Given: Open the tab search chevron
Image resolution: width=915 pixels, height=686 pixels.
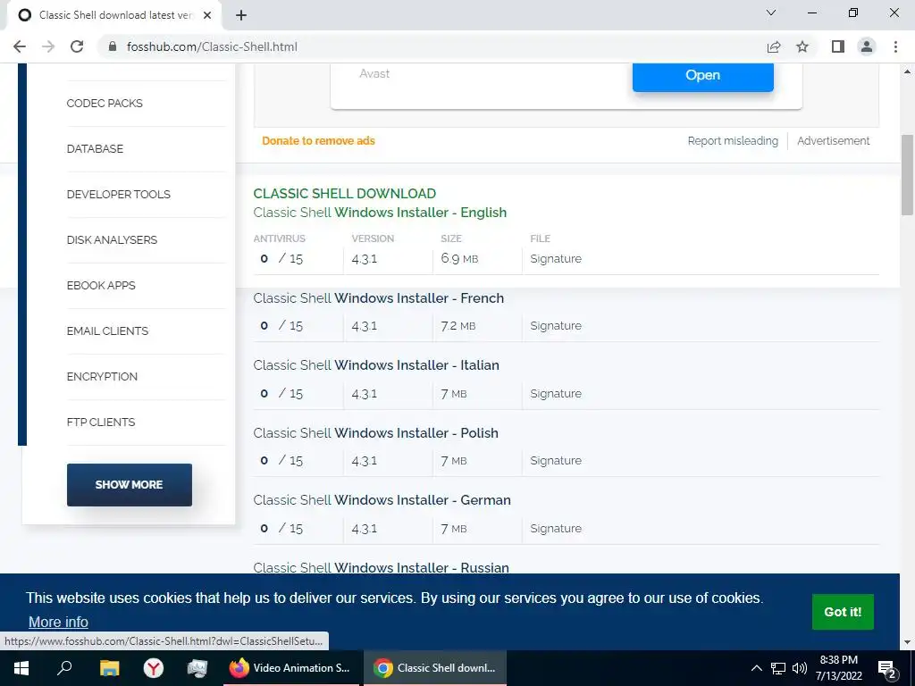Looking at the screenshot, I should (x=771, y=13).
